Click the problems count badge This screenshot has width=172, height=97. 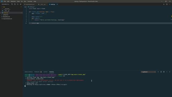[x=41, y=72]
